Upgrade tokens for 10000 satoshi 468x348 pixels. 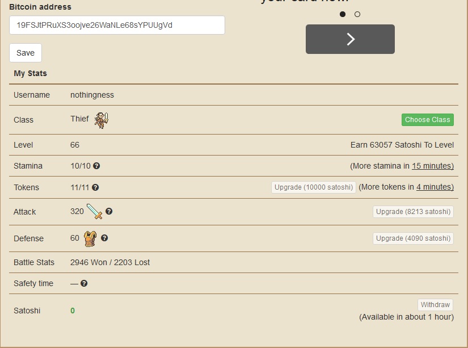tap(313, 187)
